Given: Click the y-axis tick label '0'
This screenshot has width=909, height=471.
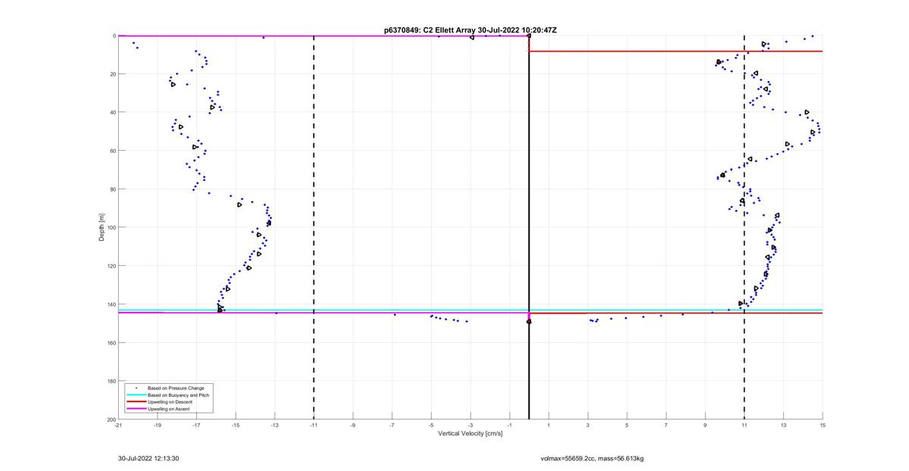Looking at the screenshot, I should click(x=114, y=36).
